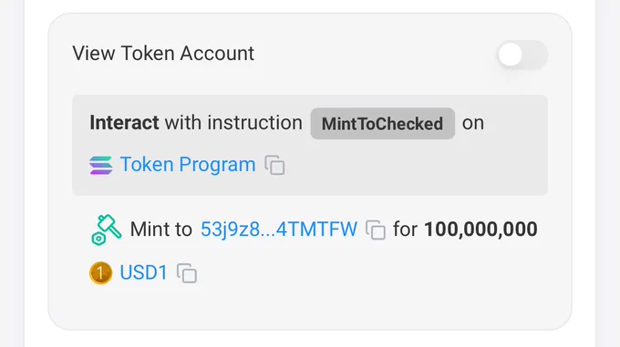Open account 53j9z8...4TMTFW link
This screenshot has height=347, width=620.
[x=279, y=229]
